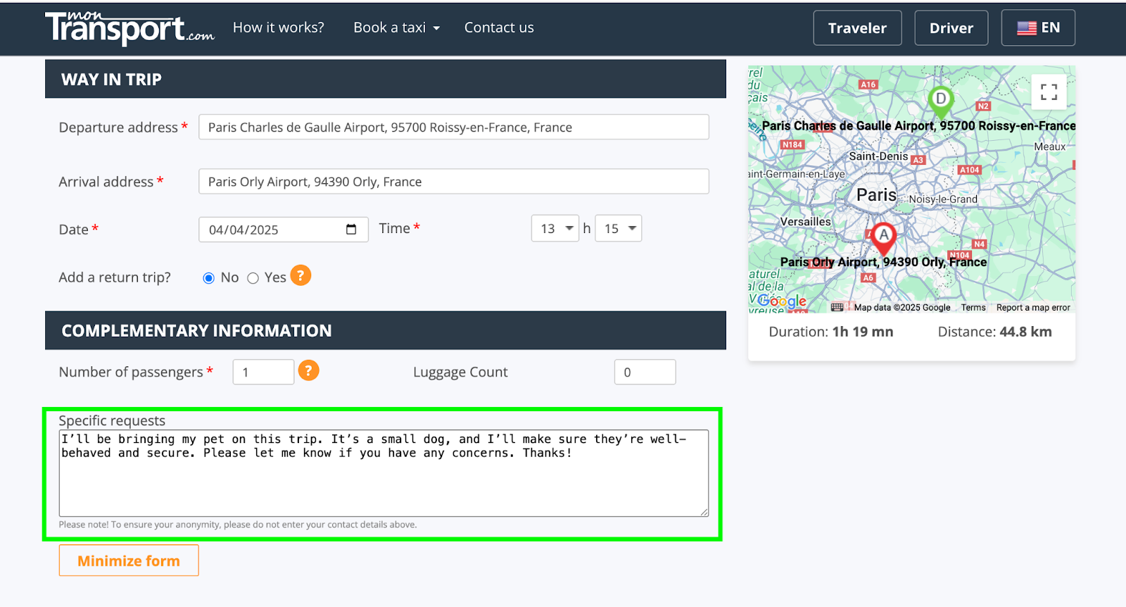Open the hour dropdown showing 13
The image size is (1126, 607).
point(555,228)
